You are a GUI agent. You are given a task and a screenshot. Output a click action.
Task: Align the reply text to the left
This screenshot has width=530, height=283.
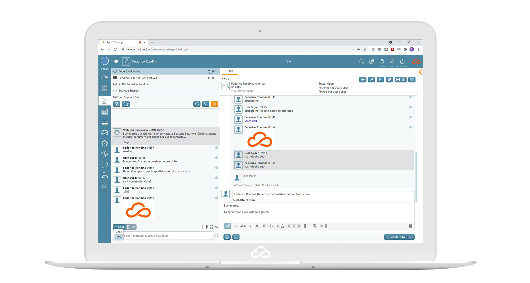290,226
